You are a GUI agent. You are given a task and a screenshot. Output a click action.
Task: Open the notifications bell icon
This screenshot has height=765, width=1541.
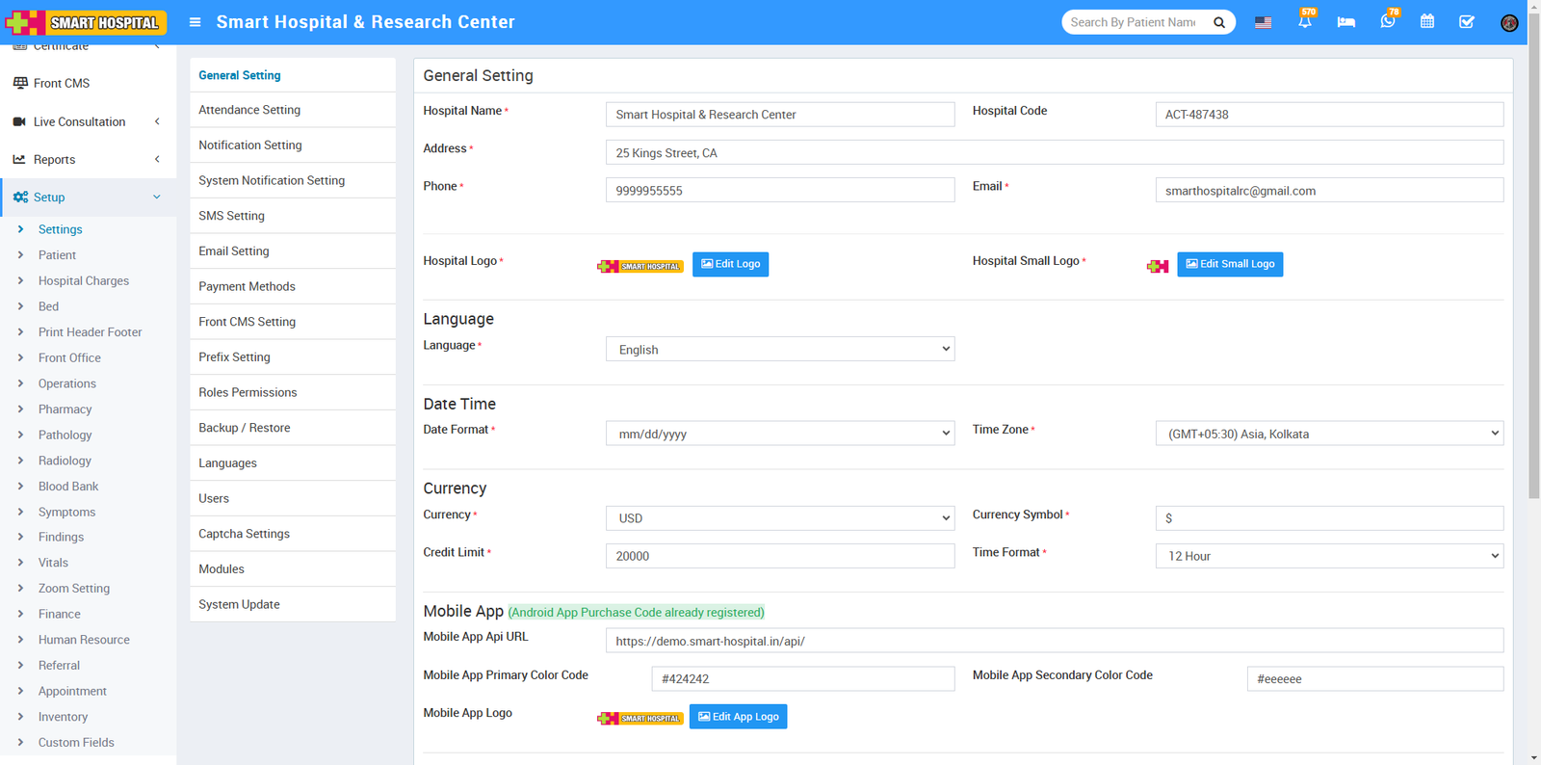[1304, 22]
